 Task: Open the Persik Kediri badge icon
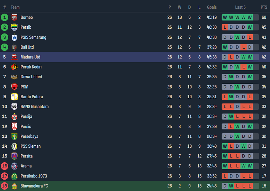(x=14, y=67)
